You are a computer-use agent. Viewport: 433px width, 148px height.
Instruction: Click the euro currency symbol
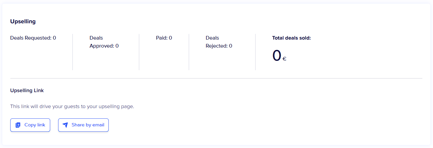pyautogui.click(x=284, y=59)
